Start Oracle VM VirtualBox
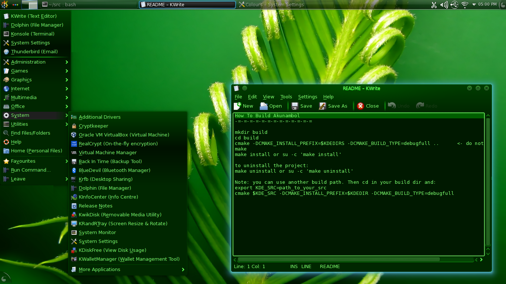 128,135
